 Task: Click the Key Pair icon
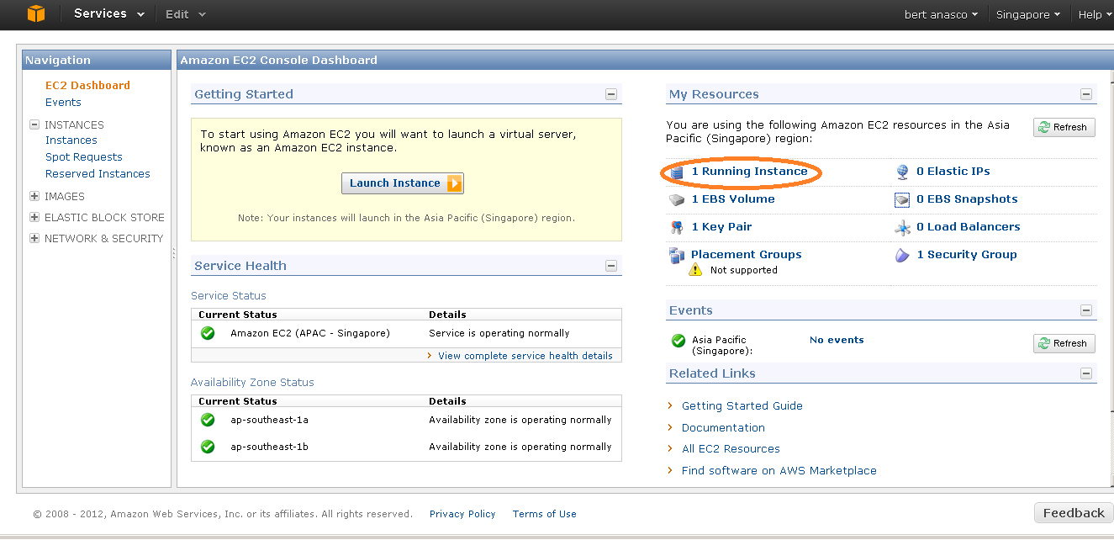pos(678,227)
